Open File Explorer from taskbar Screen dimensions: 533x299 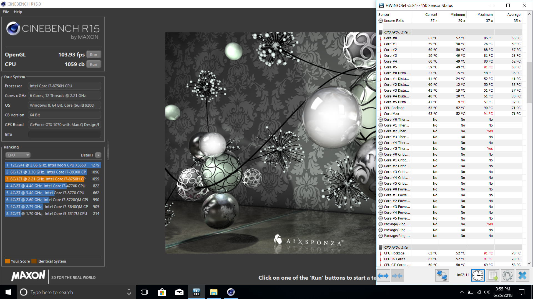tap(213, 292)
